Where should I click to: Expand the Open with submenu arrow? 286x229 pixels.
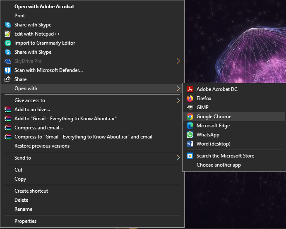click(x=178, y=88)
